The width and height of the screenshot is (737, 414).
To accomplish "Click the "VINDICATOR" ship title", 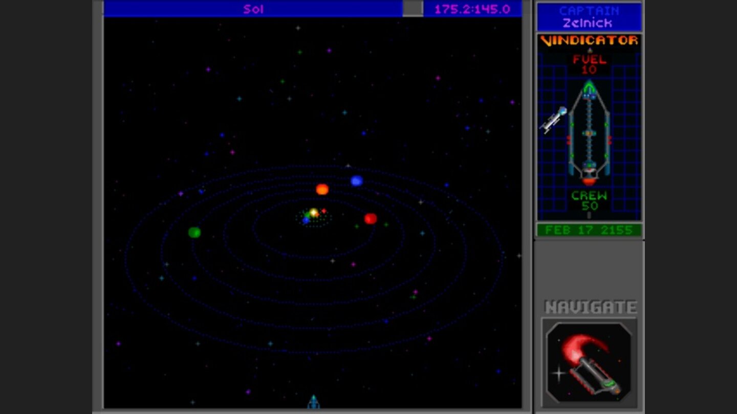I will [590, 41].
